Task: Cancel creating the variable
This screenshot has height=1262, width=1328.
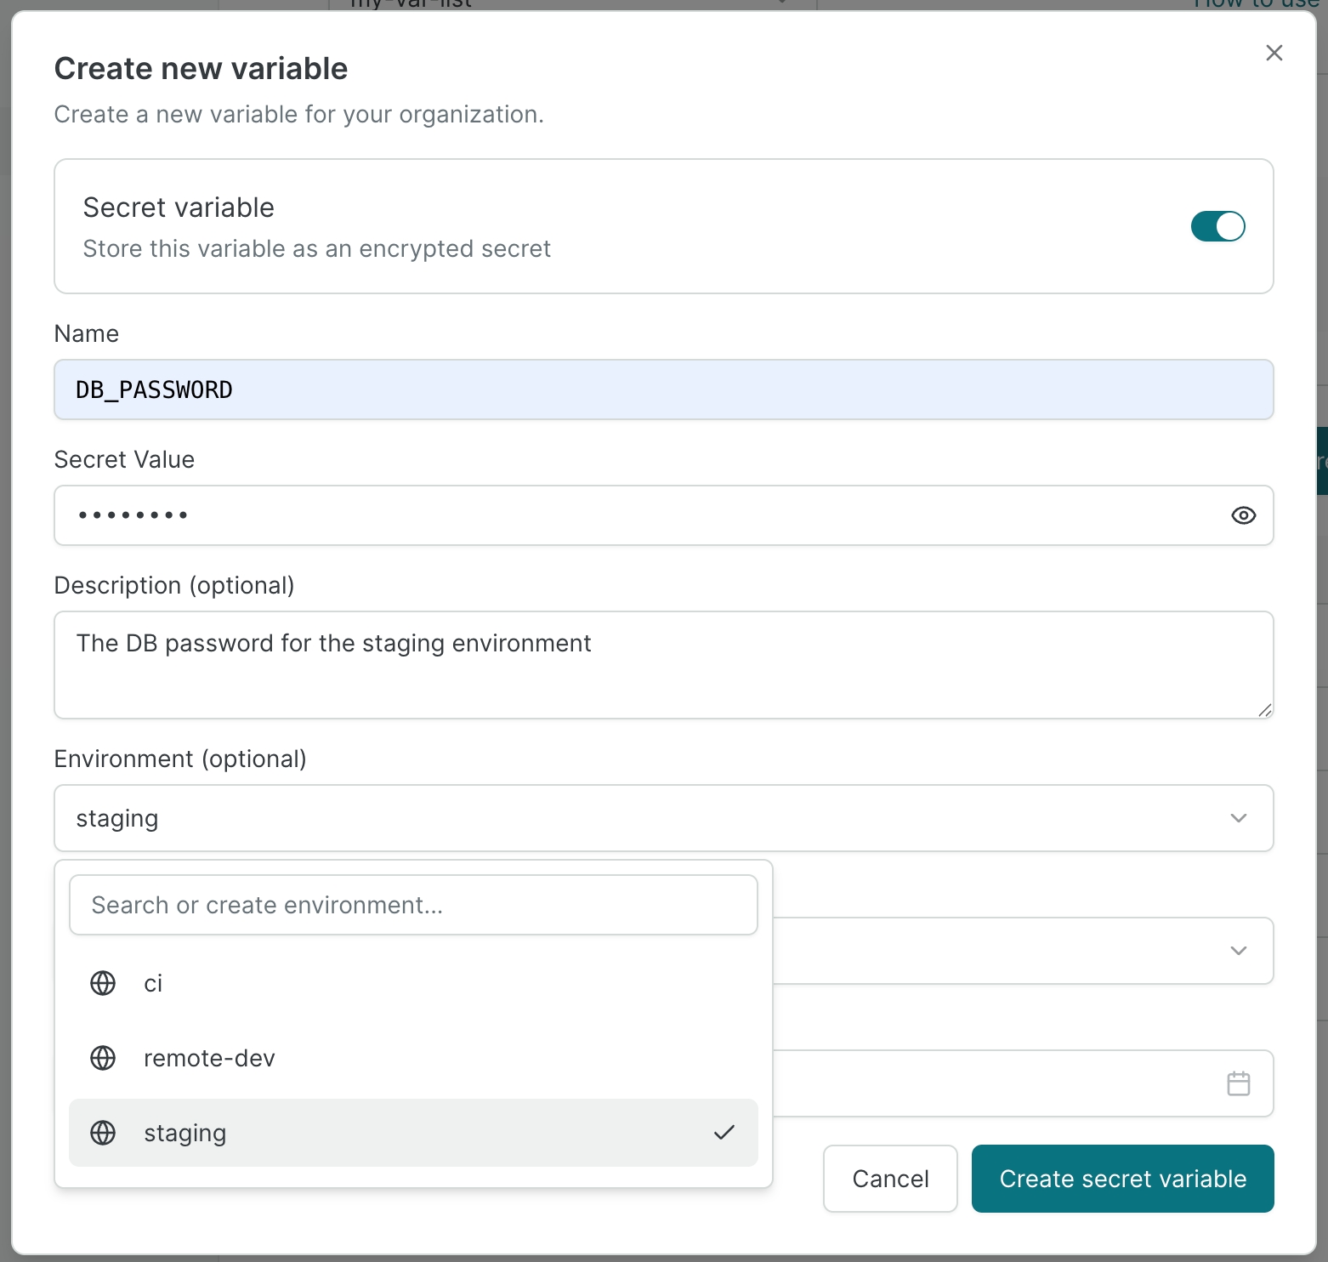Action: pos(889,1179)
